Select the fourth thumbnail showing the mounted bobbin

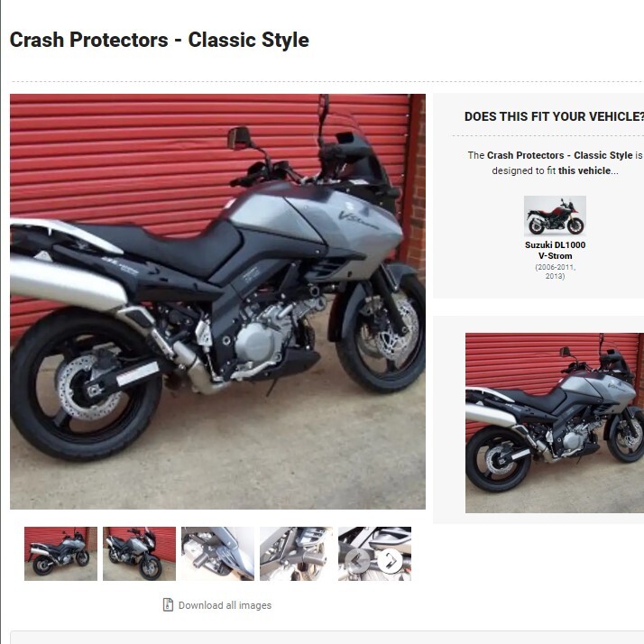click(x=296, y=554)
